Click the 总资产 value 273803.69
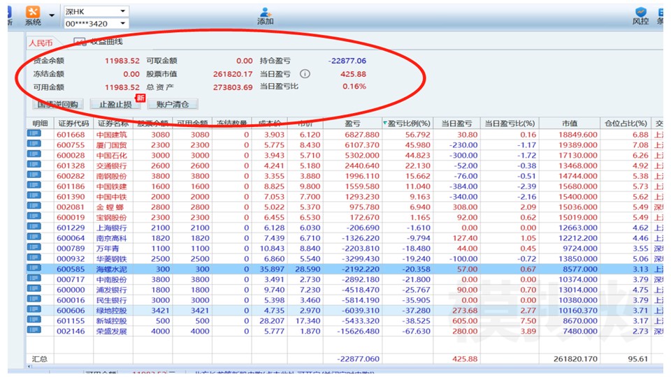Screen dimensions: 671x377 233,87
